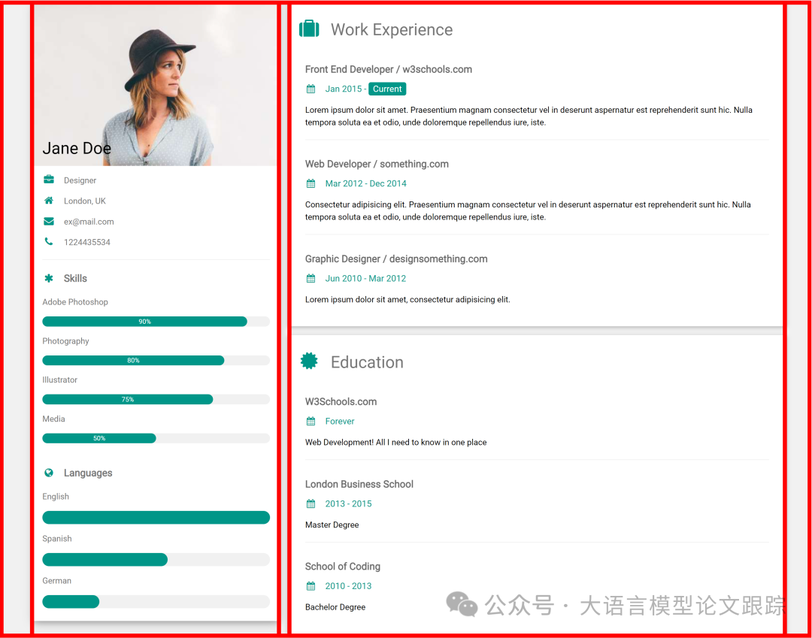The height and width of the screenshot is (638, 812).
Task: Click the calendar icon beside Jan 2015
Action: click(311, 89)
